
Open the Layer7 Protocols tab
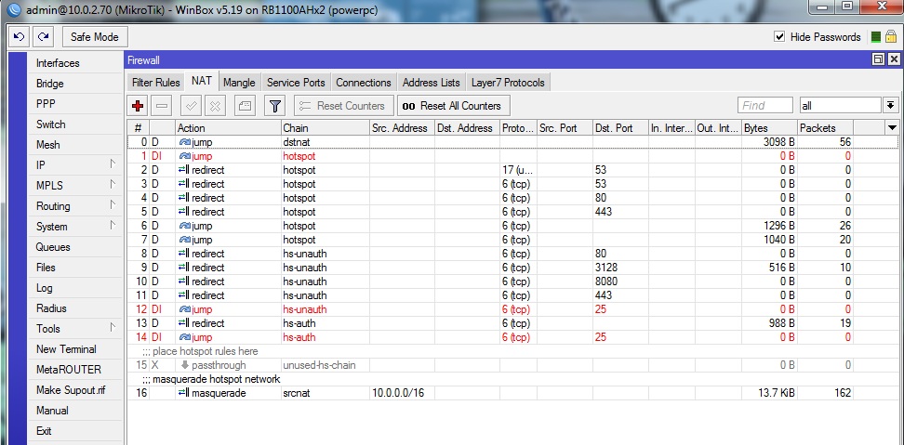tap(508, 83)
